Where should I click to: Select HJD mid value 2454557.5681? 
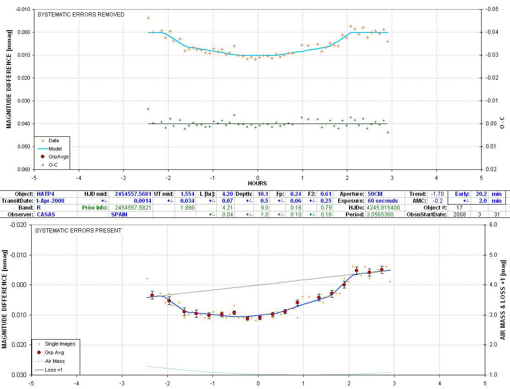pos(133,194)
